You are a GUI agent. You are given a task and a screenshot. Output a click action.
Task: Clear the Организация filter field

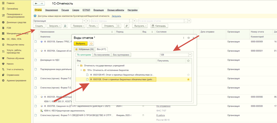pos(87,21)
